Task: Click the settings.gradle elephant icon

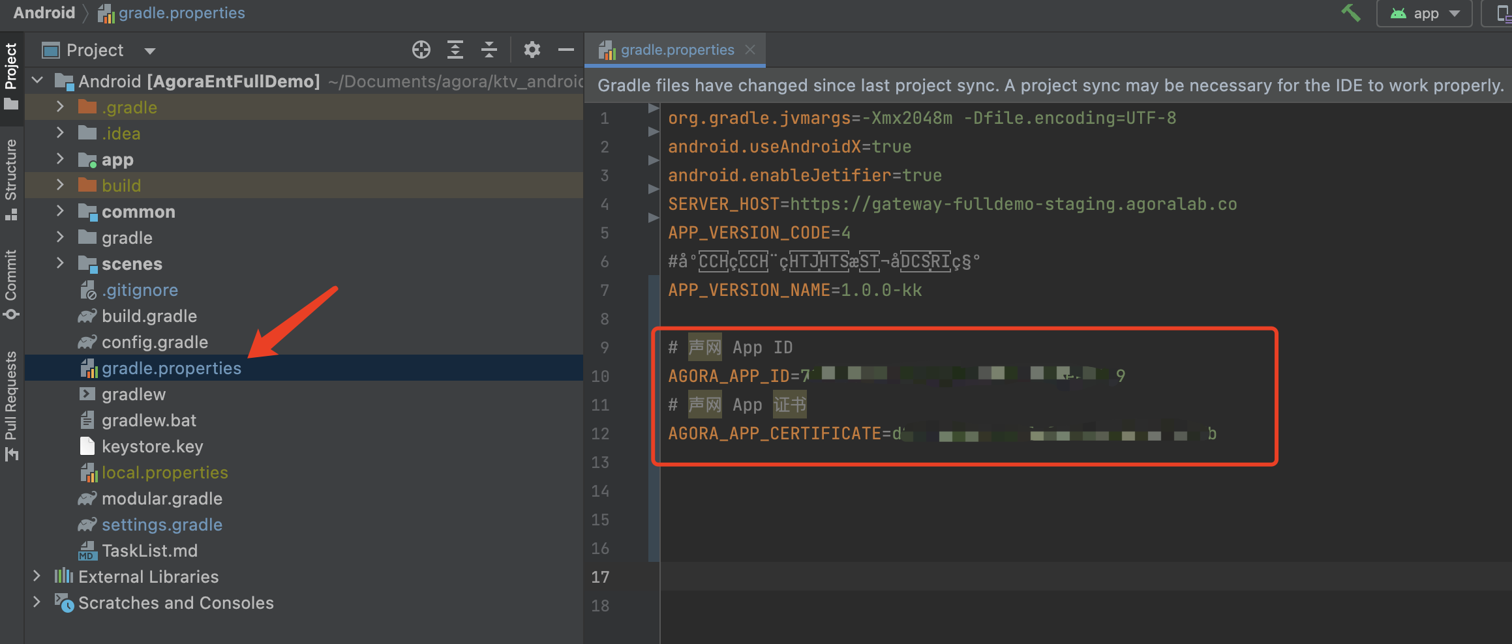Action: [x=87, y=525]
